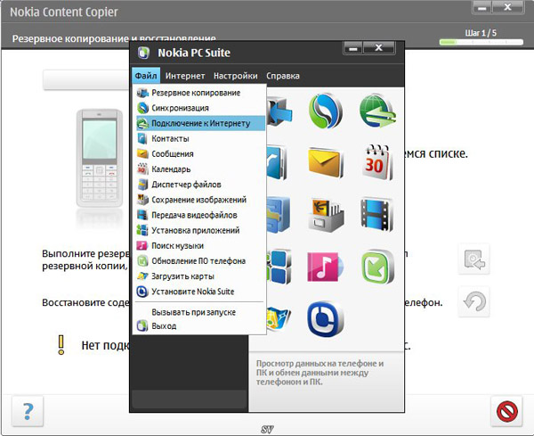Click the Connect to Internet globe grid icon
The height and width of the screenshot is (436, 534).
click(377, 111)
